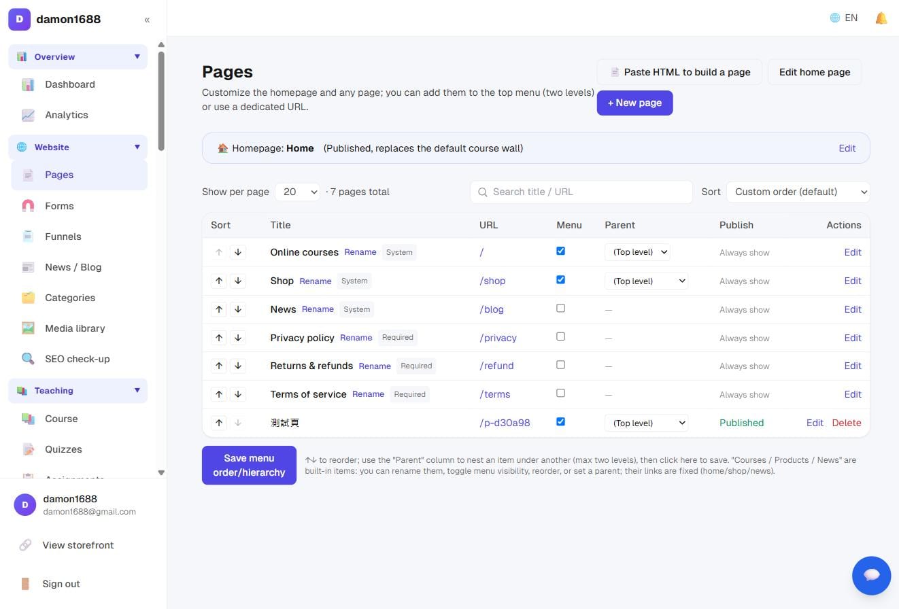Click the Categories folder icon
The height and width of the screenshot is (609, 899).
click(28, 298)
